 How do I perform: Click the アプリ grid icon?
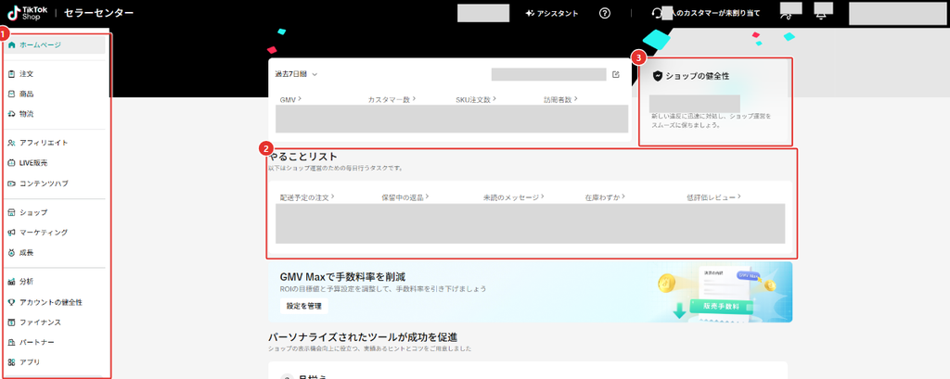pos(11,362)
